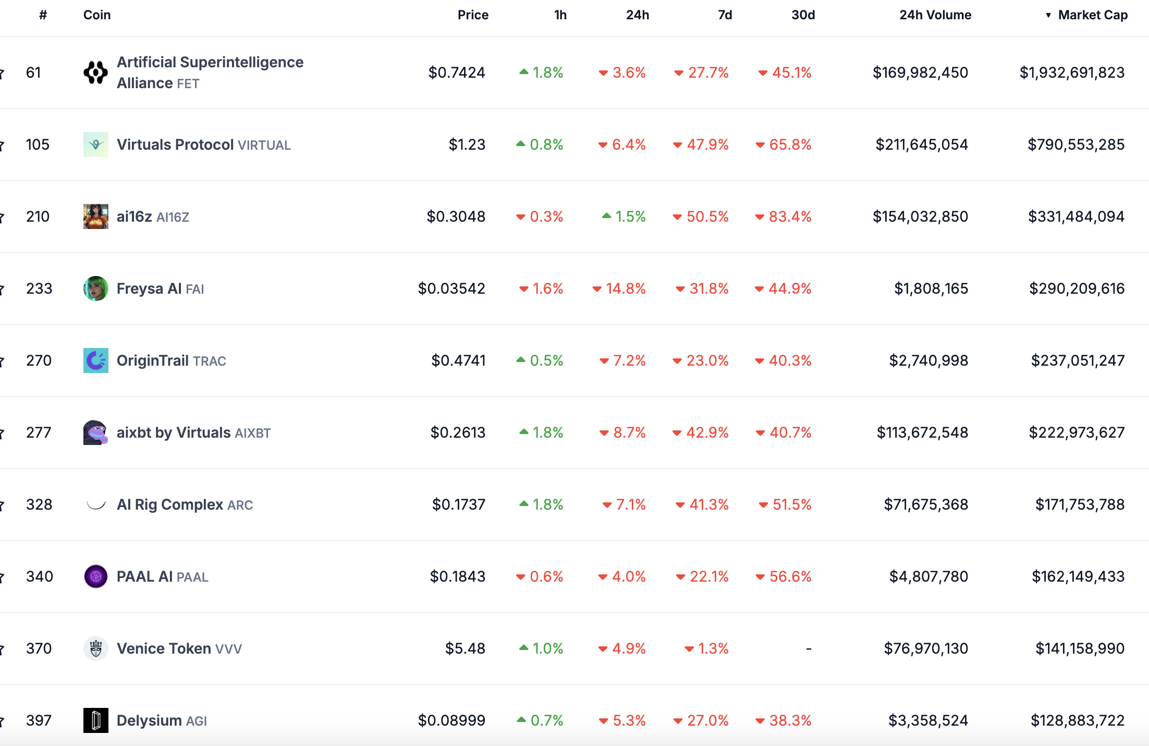This screenshot has width=1149, height=746.
Task: Toggle favorite star for Venice Token row
Action: coord(2,649)
